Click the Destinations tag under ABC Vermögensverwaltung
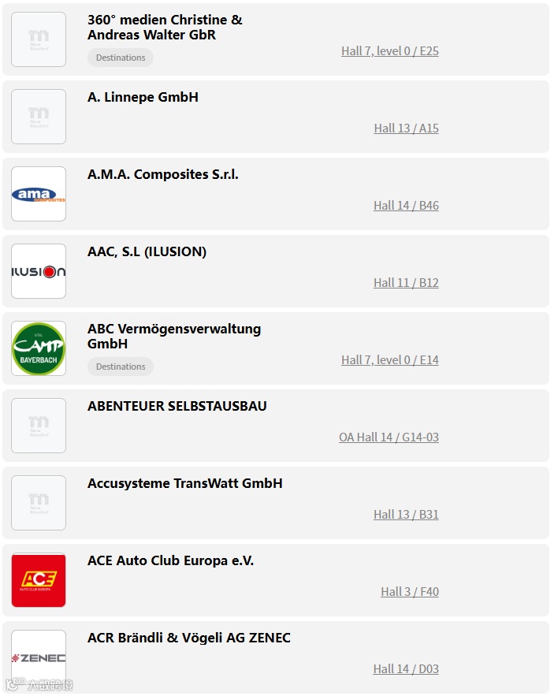 tap(121, 367)
